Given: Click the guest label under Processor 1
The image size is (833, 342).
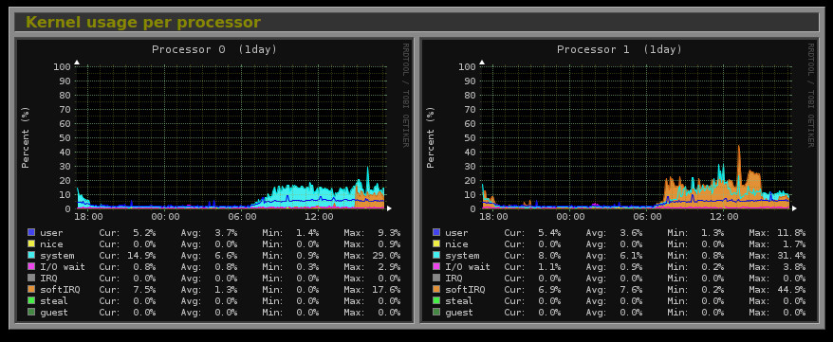Looking at the screenshot, I should [459, 313].
